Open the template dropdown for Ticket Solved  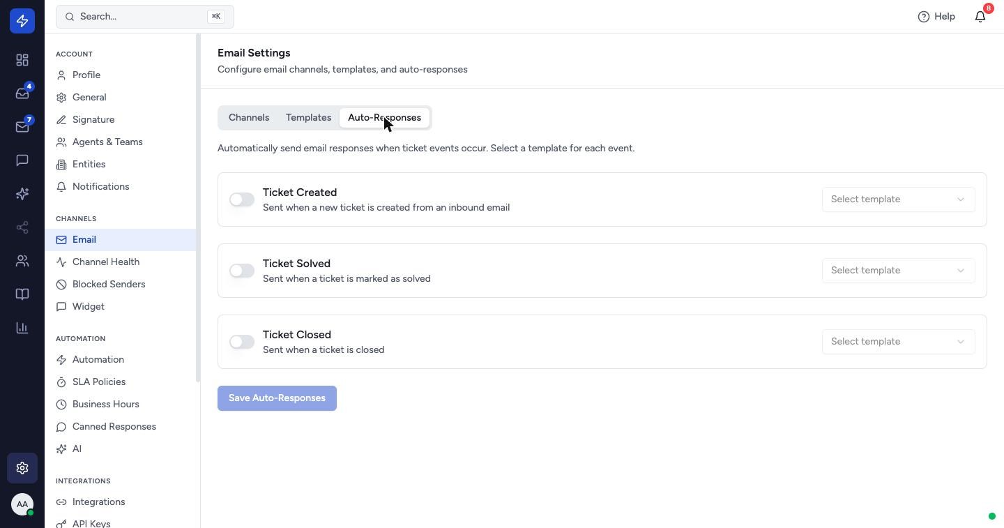[x=898, y=271]
